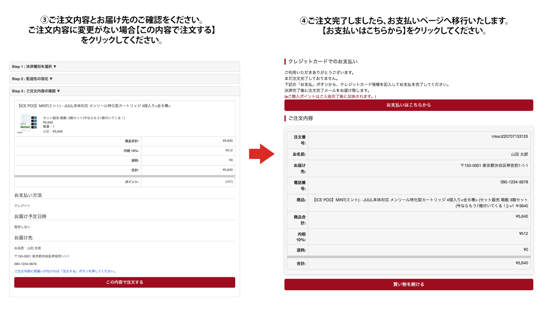Image resolution: width=549 pixels, height=309 pixels.
Task: Click この内容で注文する order button
Action: [x=125, y=282]
